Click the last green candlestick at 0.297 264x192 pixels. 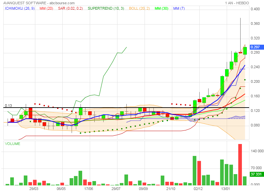pyautogui.click(x=245, y=51)
